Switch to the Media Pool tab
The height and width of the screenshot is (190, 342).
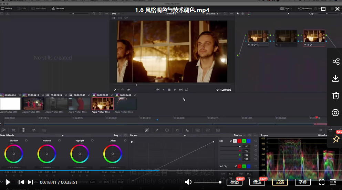[40, 8]
